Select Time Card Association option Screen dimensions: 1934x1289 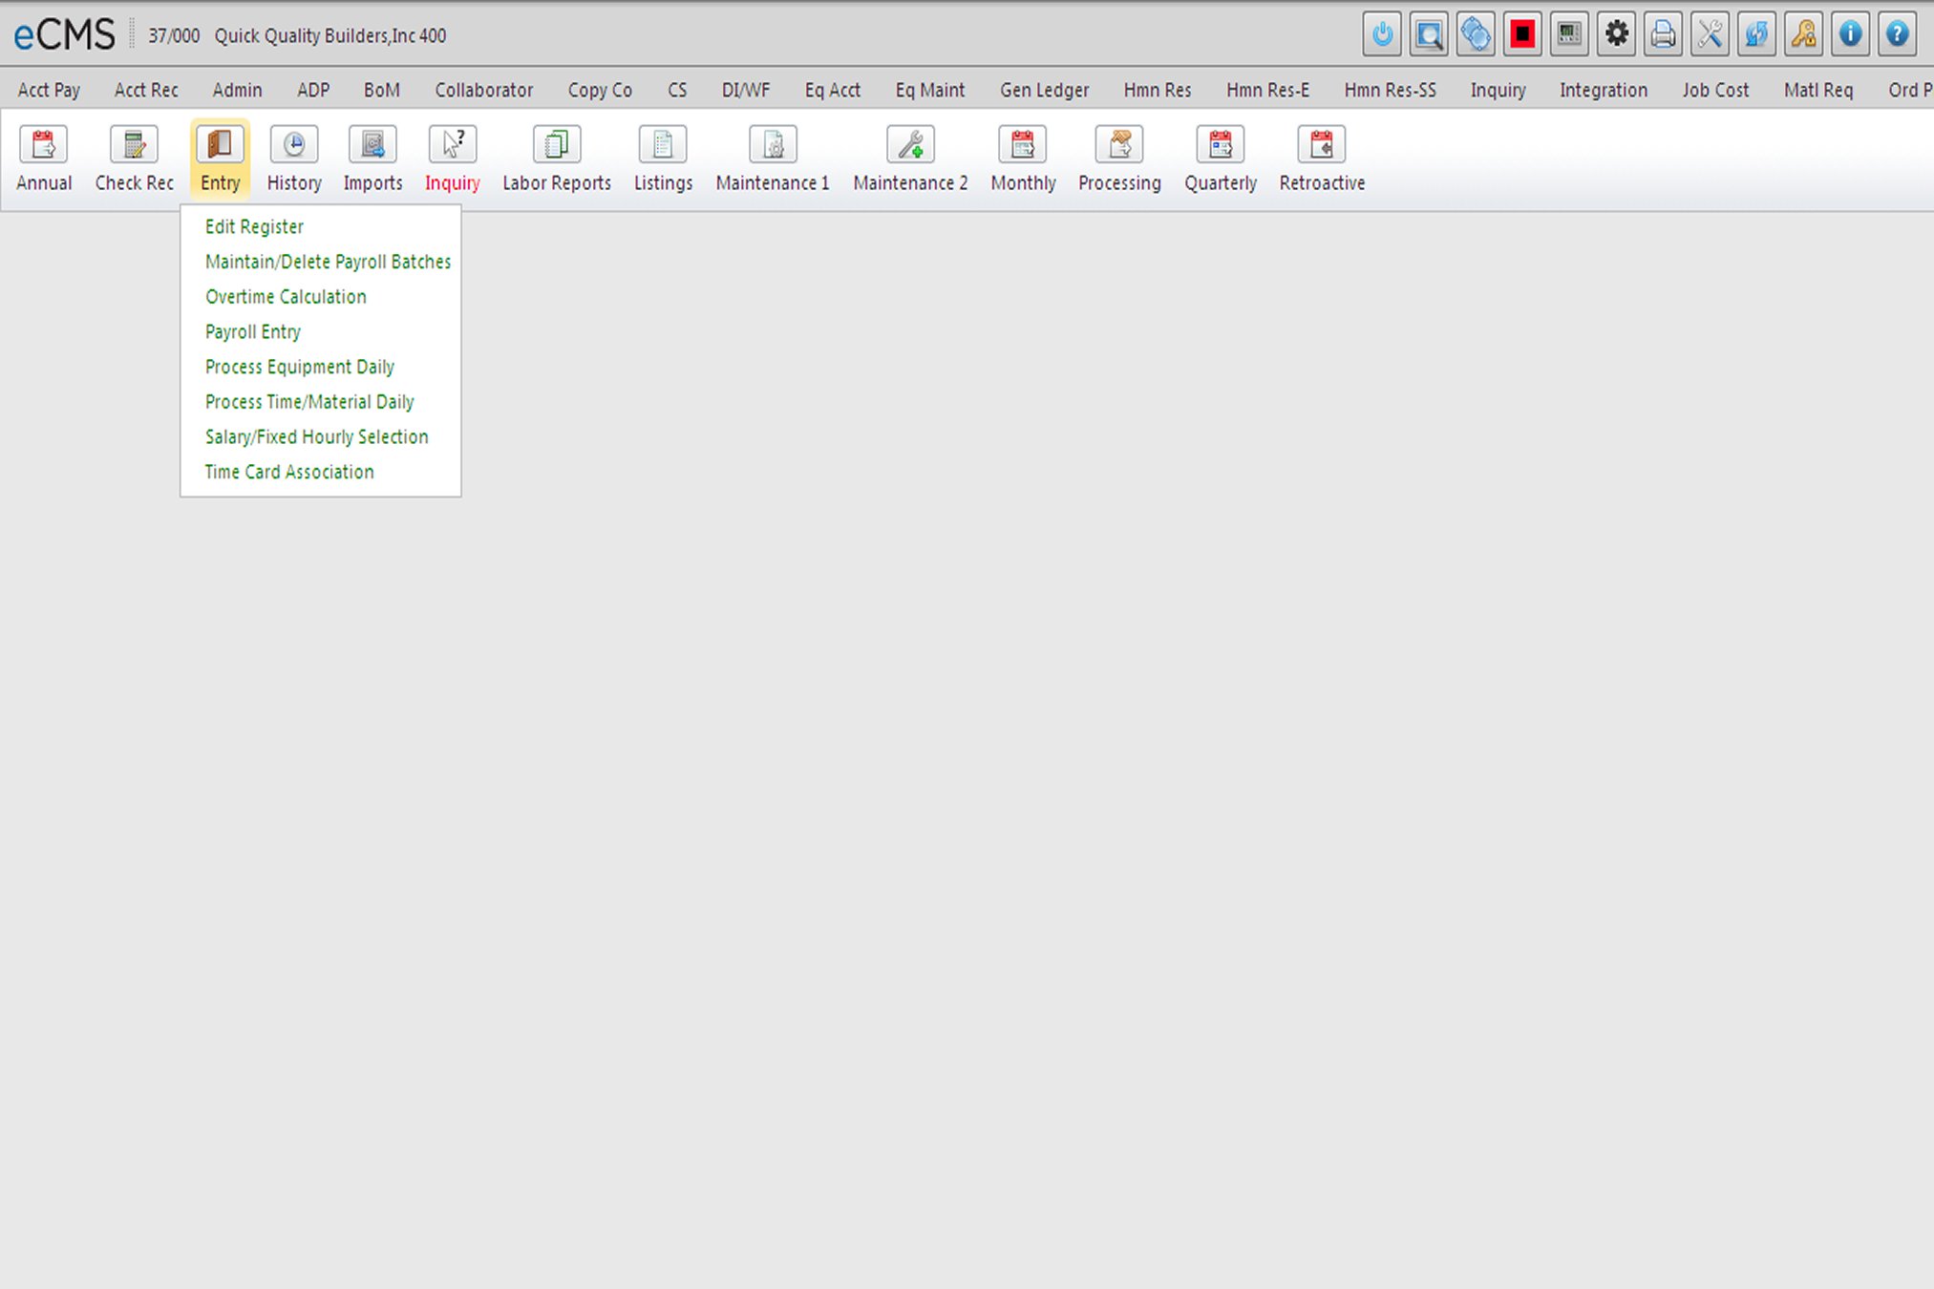(x=287, y=472)
